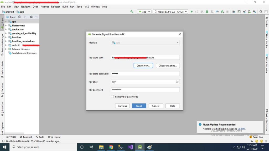Click the Key alias input field

(145, 82)
